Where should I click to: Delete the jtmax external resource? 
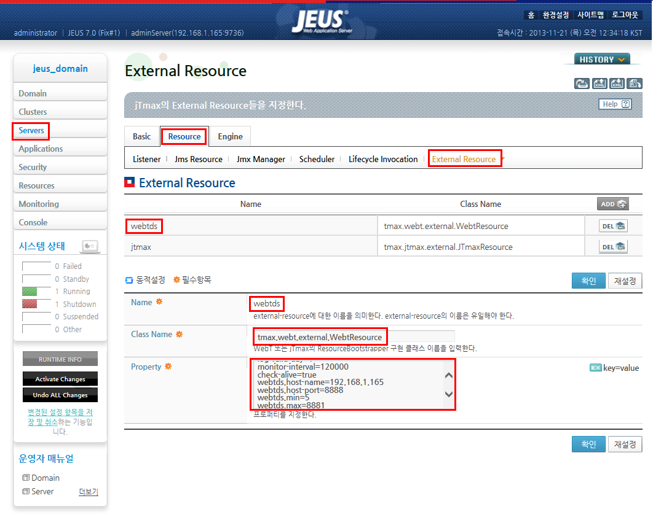613,247
